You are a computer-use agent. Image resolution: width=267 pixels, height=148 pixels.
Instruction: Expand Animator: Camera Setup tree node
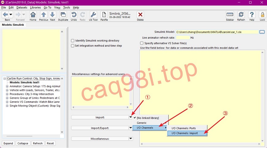point(7,86)
